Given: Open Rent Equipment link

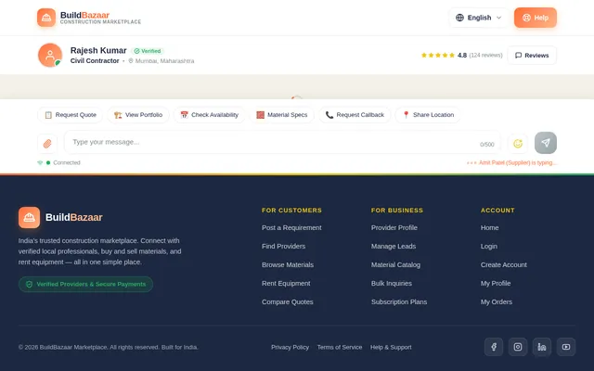Looking at the screenshot, I should [286, 283].
